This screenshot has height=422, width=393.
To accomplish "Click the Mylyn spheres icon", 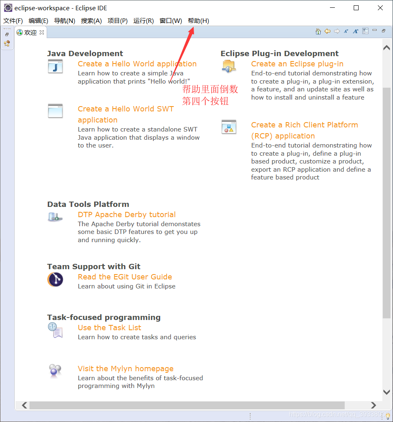I will pos(55,371).
